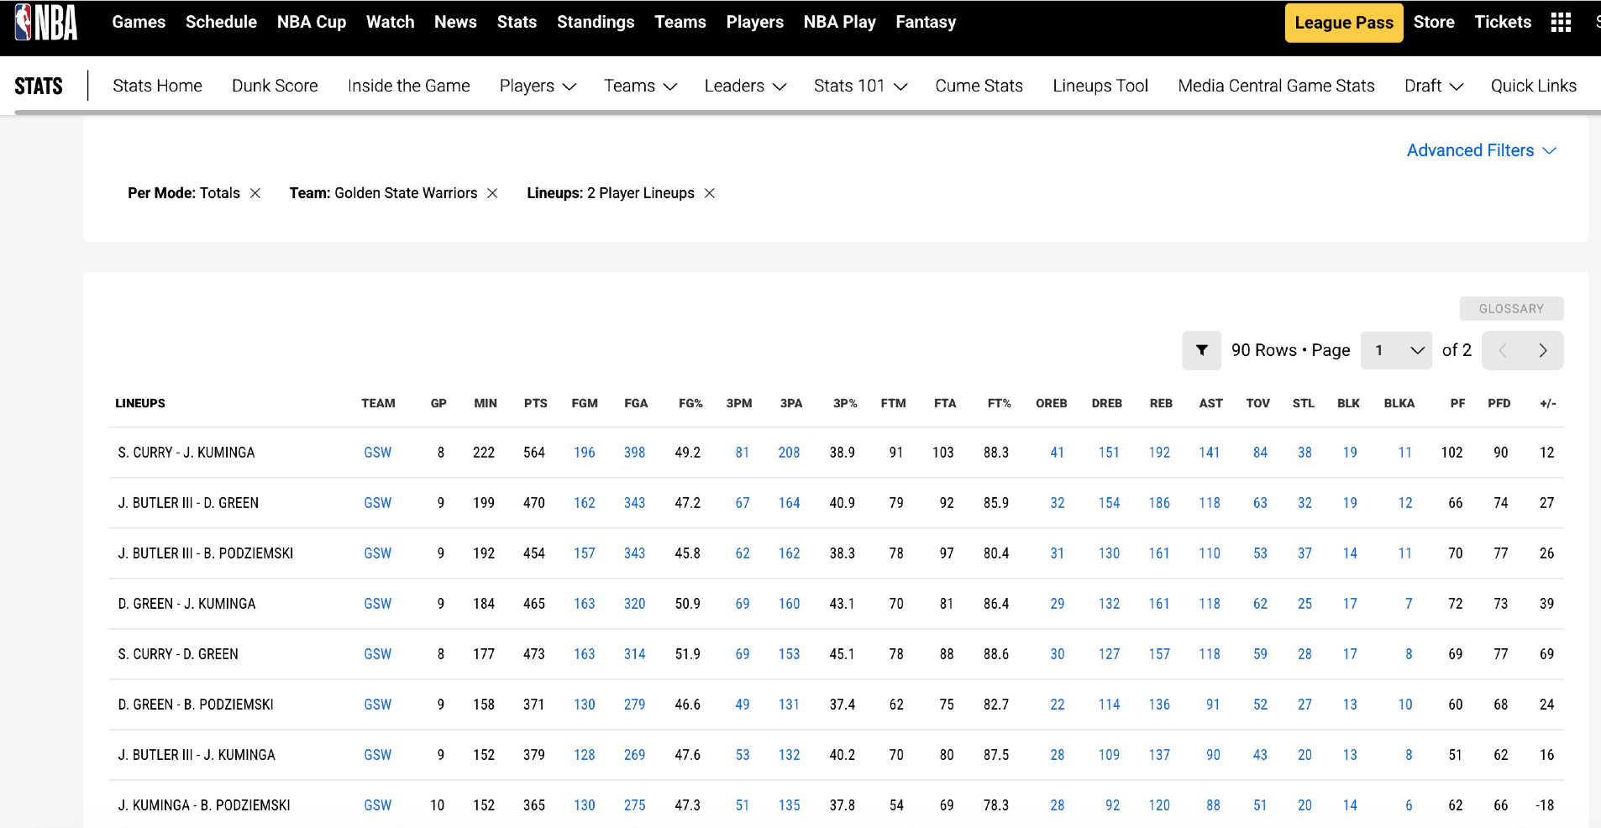Click the League Pass button
1601x828 pixels.
pyautogui.click(x=1344, y=23)
